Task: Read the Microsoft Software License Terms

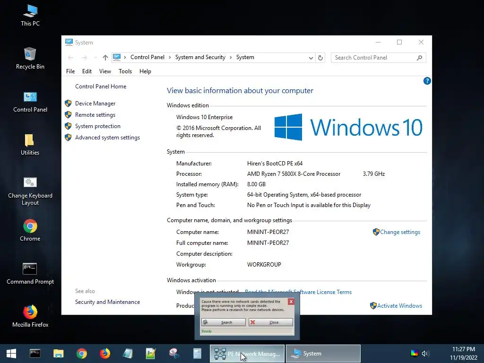Action: pos(298,292)
